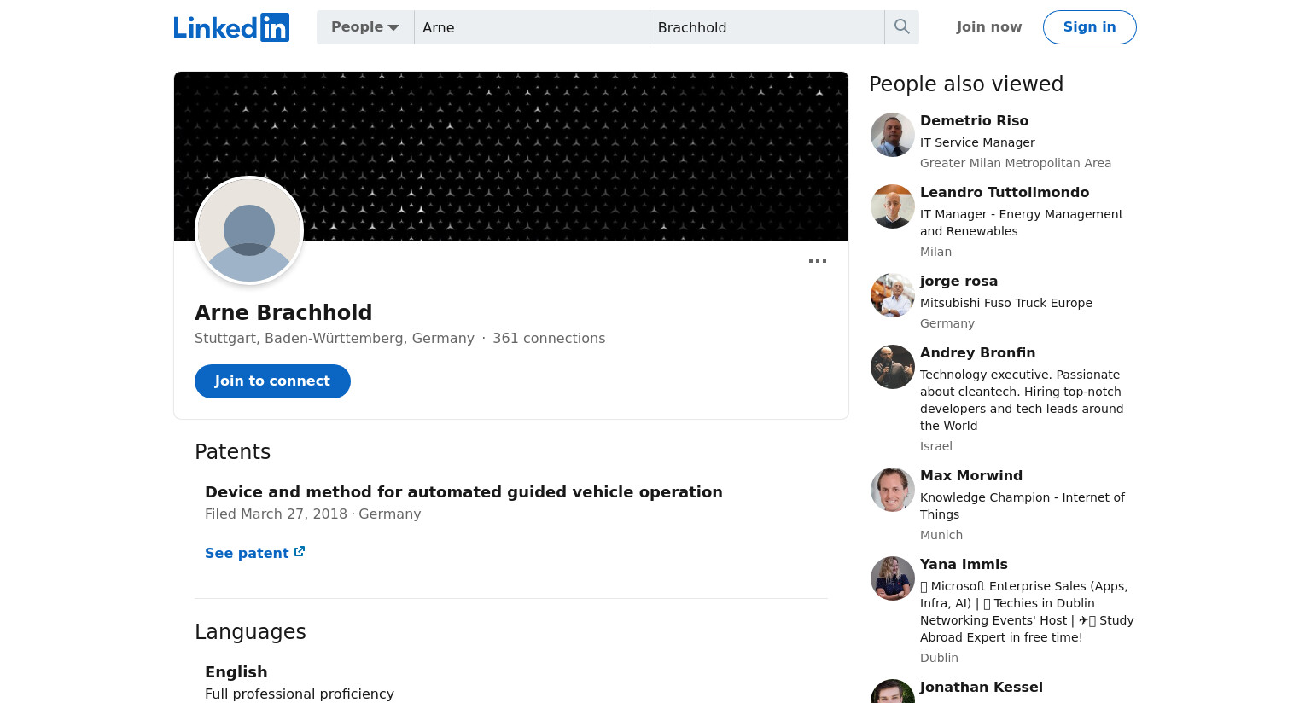
Task: Click the Mitsubishi Fuso Truck Europe headline
Action: click(x=1006, y=303)
